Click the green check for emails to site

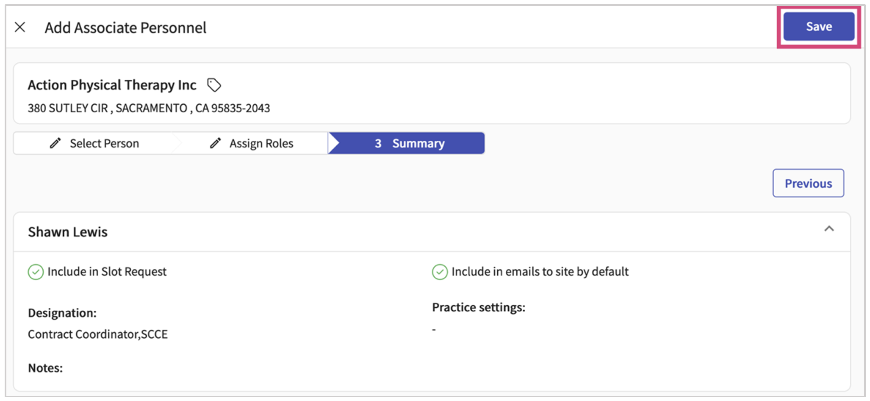pos(440,272)
